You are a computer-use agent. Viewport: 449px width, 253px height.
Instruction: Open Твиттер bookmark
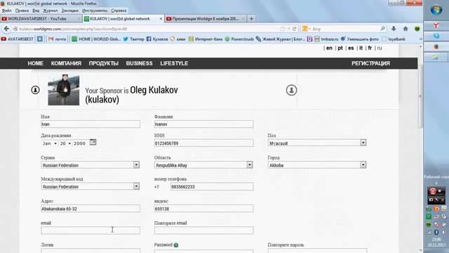[x=134, y=39]
